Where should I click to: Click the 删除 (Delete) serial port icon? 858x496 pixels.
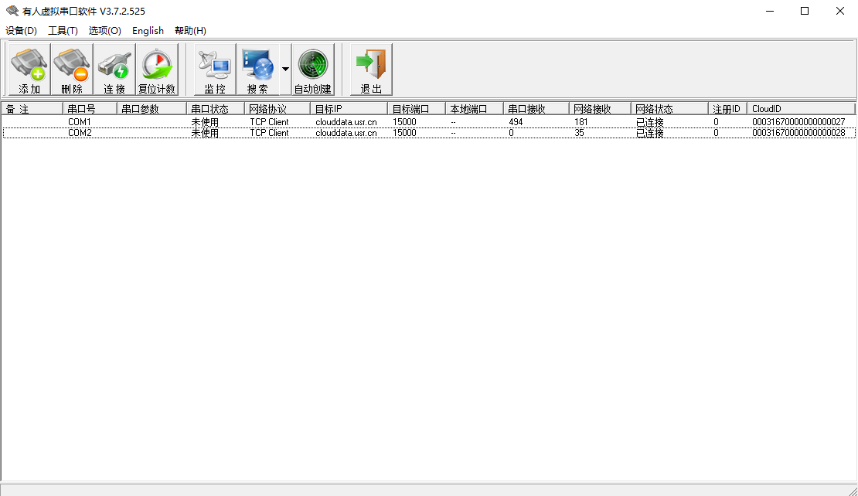pos(72,69)
